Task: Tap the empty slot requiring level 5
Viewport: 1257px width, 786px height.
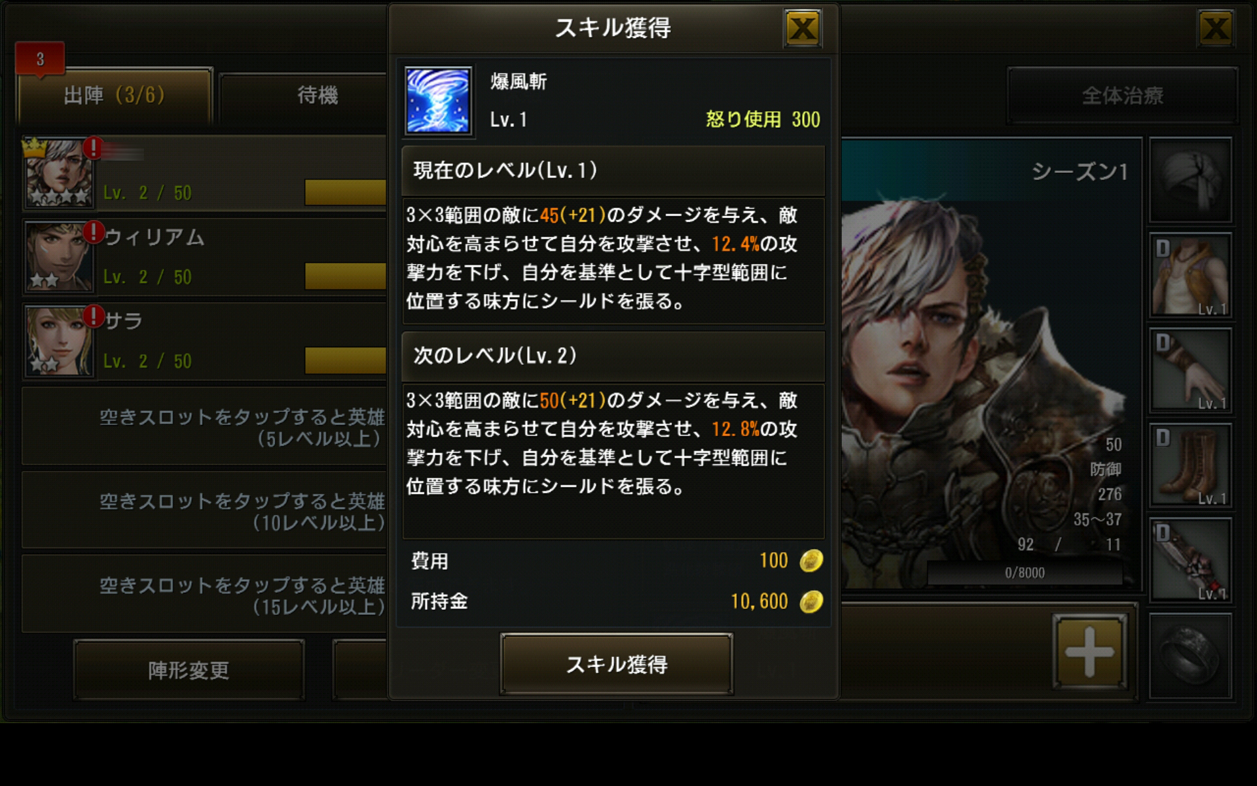Action: coord(204,426)
